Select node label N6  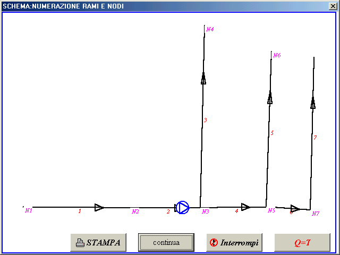[277, 55]
